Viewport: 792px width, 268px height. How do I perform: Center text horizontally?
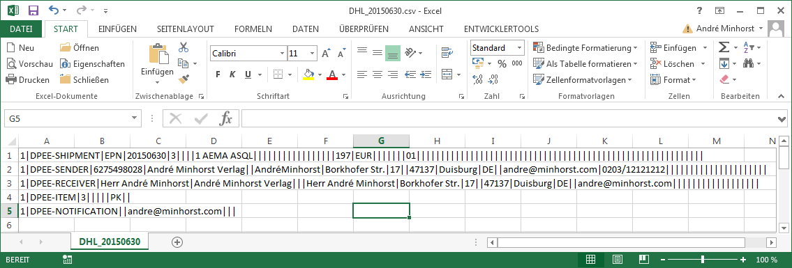coord(378,74)
